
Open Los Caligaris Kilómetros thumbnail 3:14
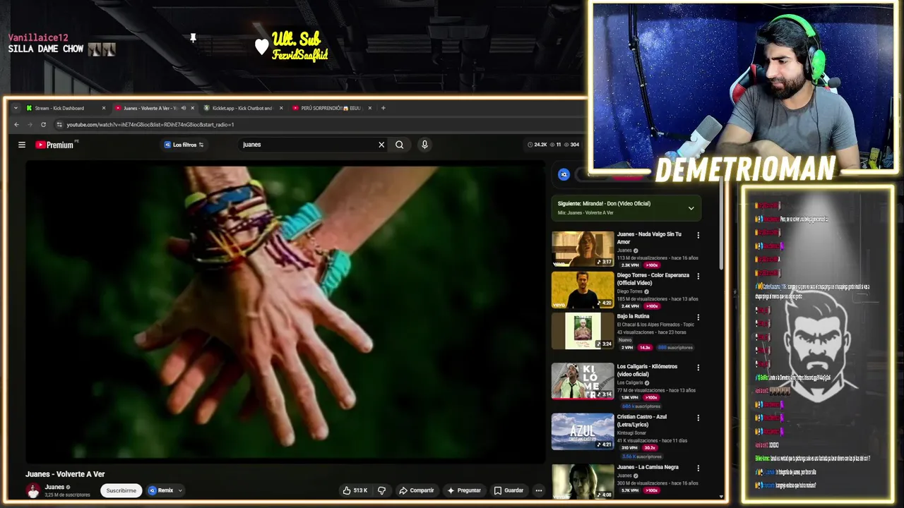(x=583, y=381)
